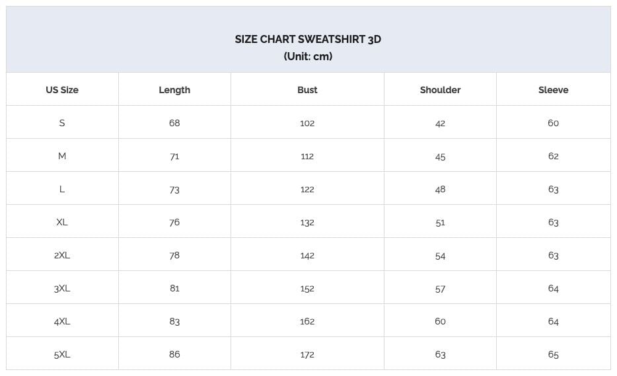This screenshot has width=617, height=376.
Task: Click the SIZE CHART SWEATSHIRT 3D title
Action: (308, 40)
